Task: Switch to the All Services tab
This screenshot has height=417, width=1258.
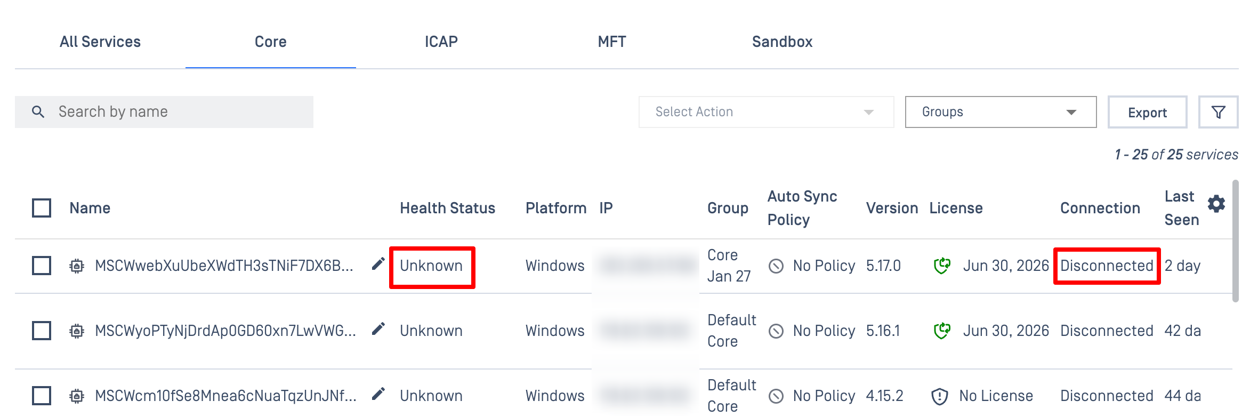Action: tap(100, 42)
